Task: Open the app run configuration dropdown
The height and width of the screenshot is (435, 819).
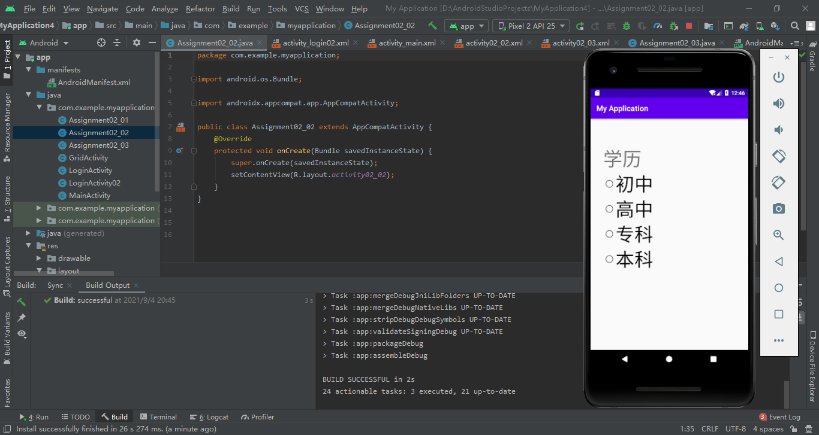Action: [x=466, y=26]
